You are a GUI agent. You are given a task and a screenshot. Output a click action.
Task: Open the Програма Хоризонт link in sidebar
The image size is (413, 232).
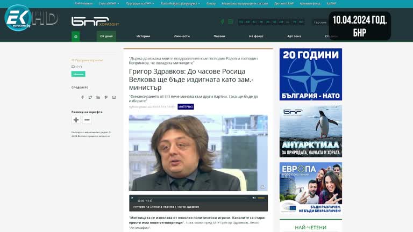click(88, 60)
